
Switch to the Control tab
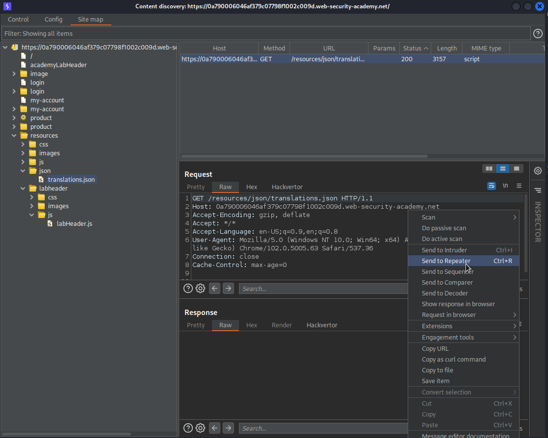pyautogui.click(x=18, y=19)
